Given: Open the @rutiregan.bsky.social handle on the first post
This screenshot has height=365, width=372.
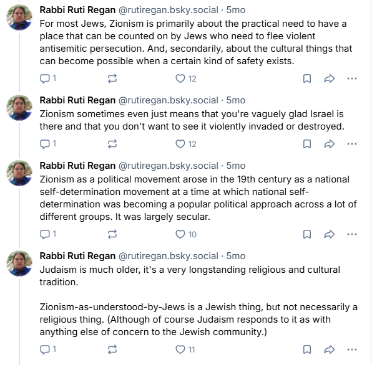Looking at the screenshot, I should coord(168,10).
